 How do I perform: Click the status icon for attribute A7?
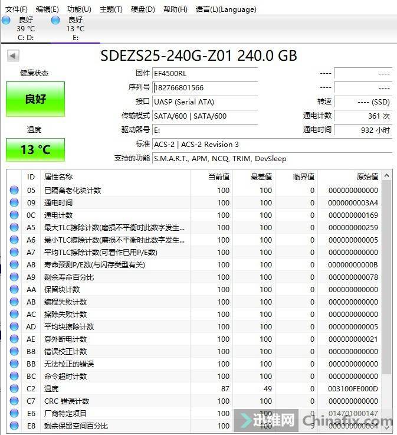14,252
